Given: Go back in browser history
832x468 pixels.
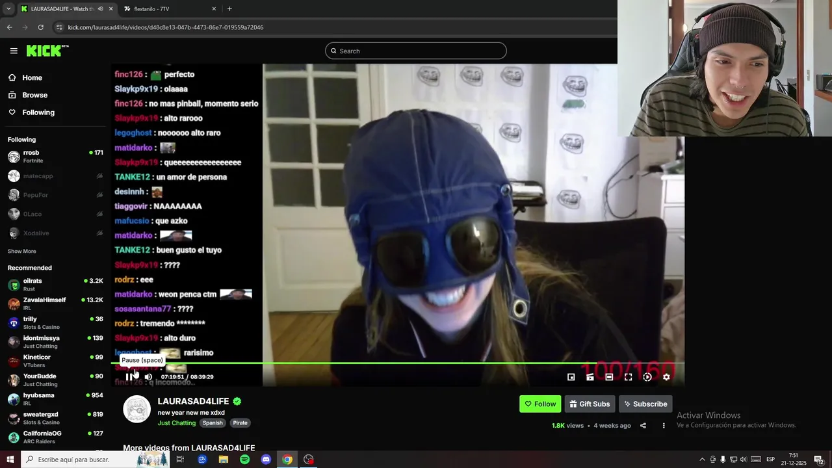Looking at the screenshot, I should pos(9,27).
